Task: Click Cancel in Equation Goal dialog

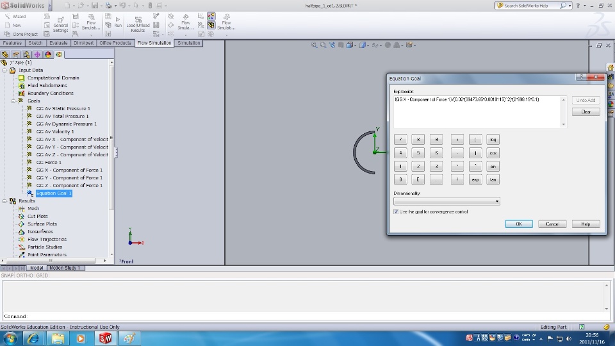Action: pos(552,224)
